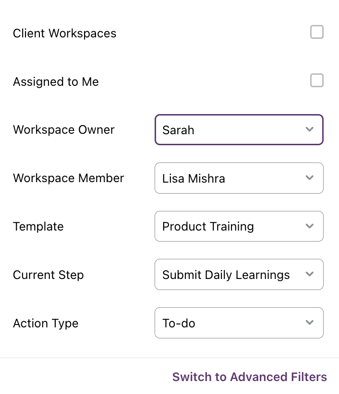Click the chevron arrow beside Lisa Mishra
This screenshot has height=394, width=339.
[309, 178]
